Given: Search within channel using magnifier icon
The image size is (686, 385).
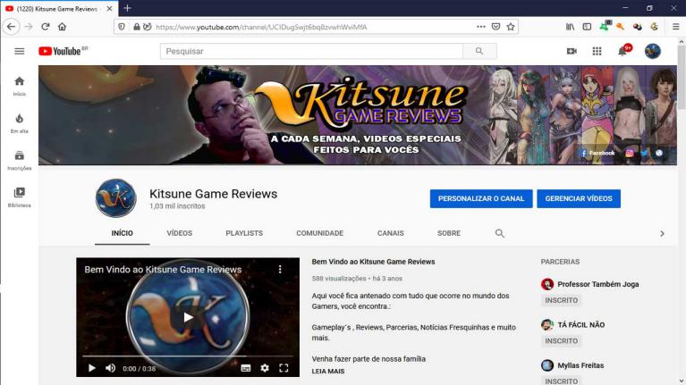Looking at the screenshot, I should pyautogui.click(x=500, y=233).
